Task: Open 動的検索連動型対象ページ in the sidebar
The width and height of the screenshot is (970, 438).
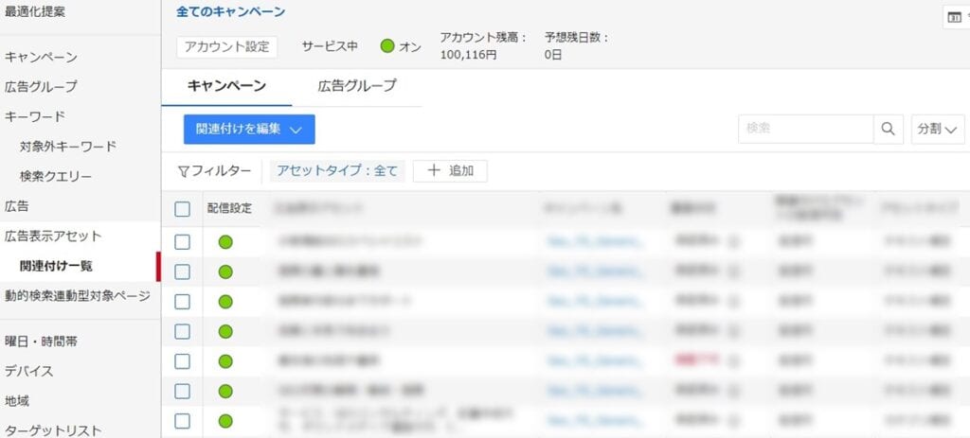Action: click(78, 296)
